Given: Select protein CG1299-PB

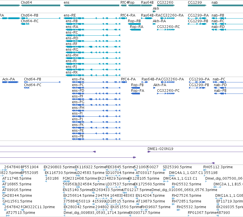Looking at the screenshot, I should (199, 85).
